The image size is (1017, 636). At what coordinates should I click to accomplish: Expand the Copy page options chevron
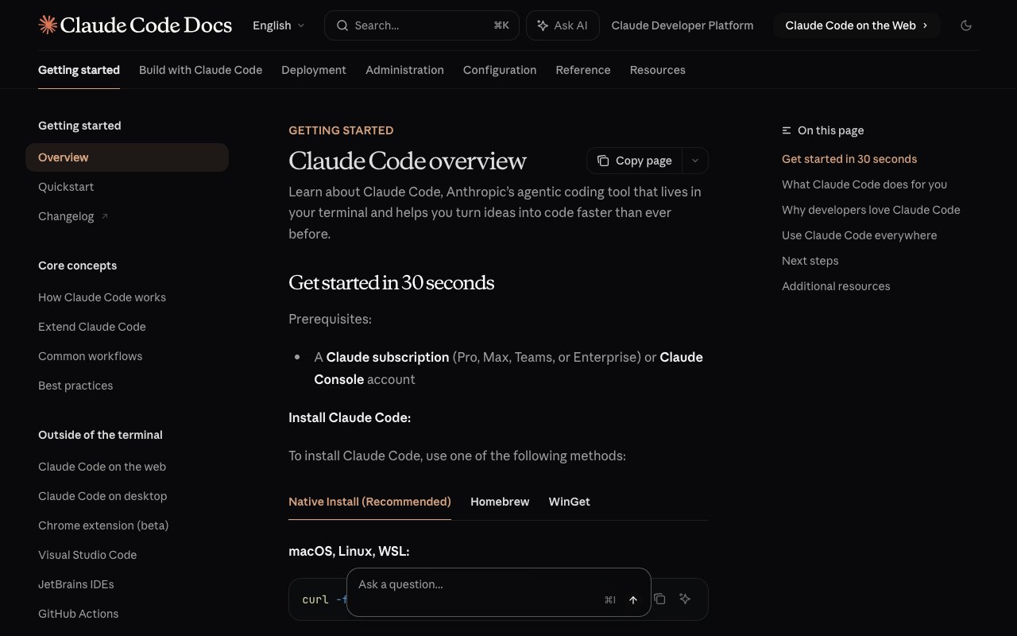[x=694, y=161]
